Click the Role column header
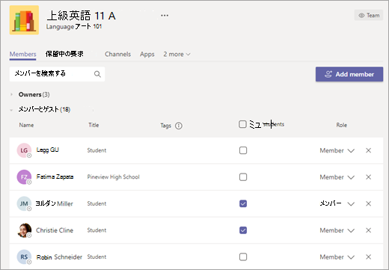This screenshot has height=270, width=389. click(x=342, y=125)
